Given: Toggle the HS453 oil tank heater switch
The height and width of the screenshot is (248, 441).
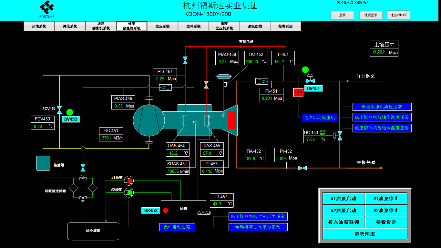Looking at the screenshot, I should (x=151, y=211).
